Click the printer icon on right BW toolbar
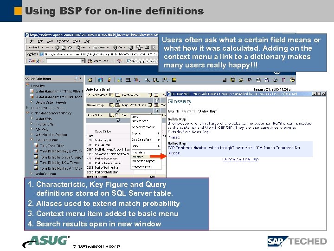 pos(276,80)
